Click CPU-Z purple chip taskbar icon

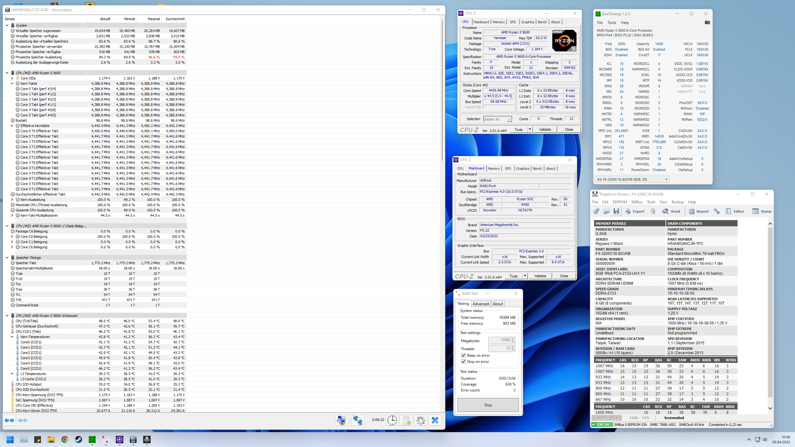pos(120,440)
